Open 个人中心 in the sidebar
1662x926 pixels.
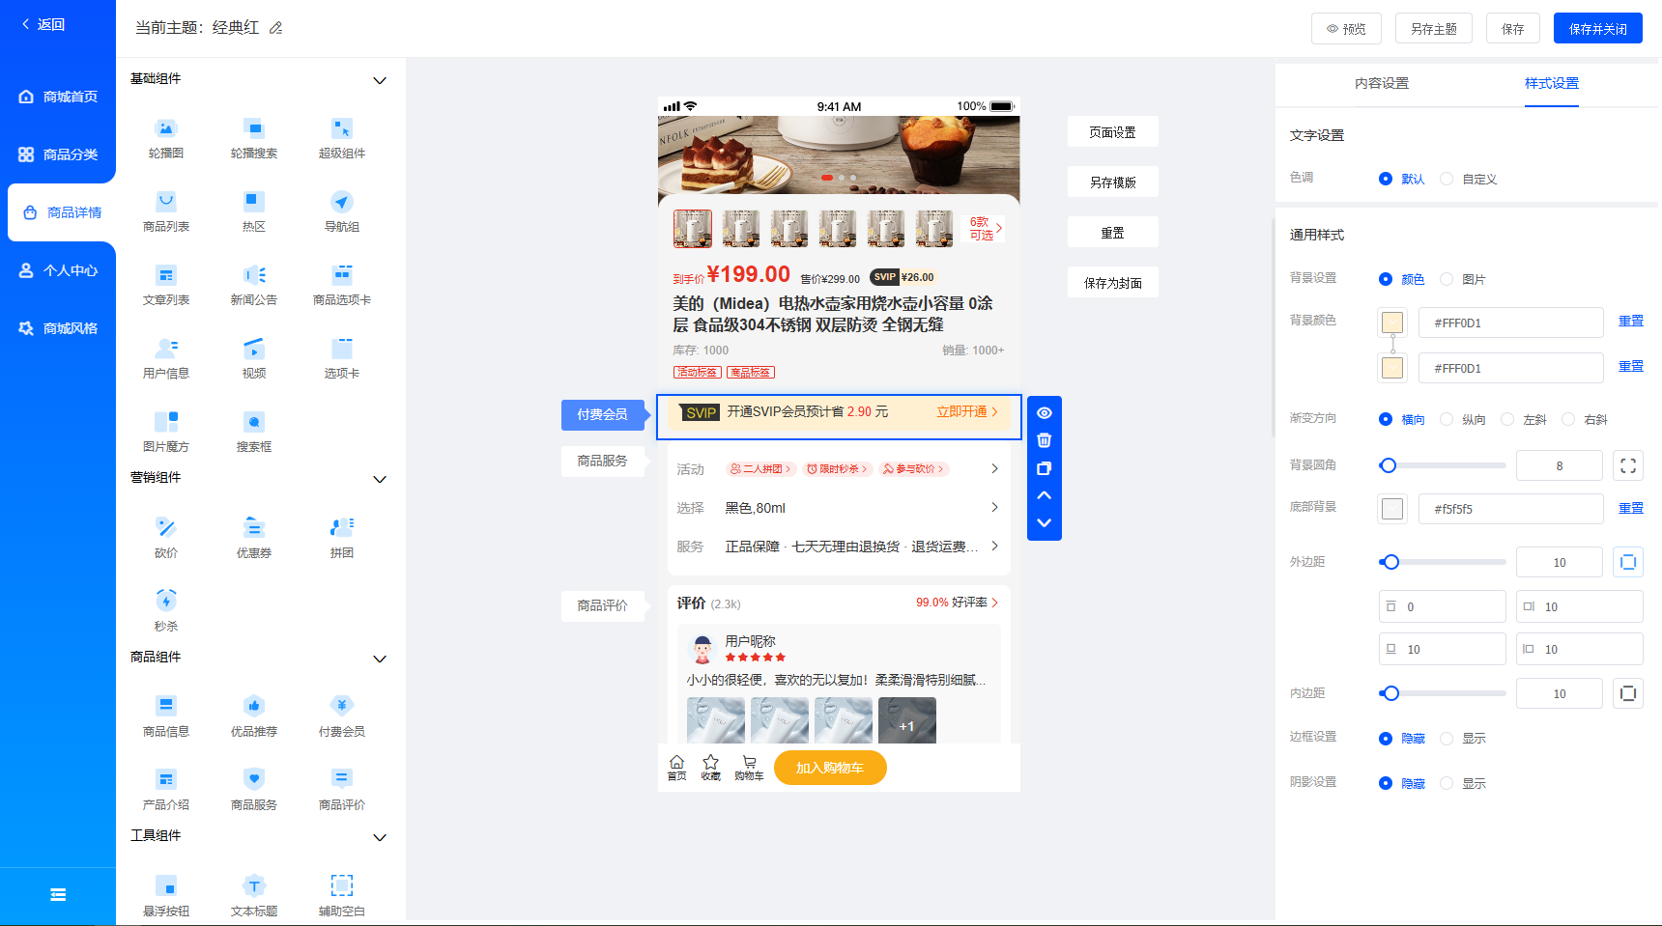tap(58, 270)
